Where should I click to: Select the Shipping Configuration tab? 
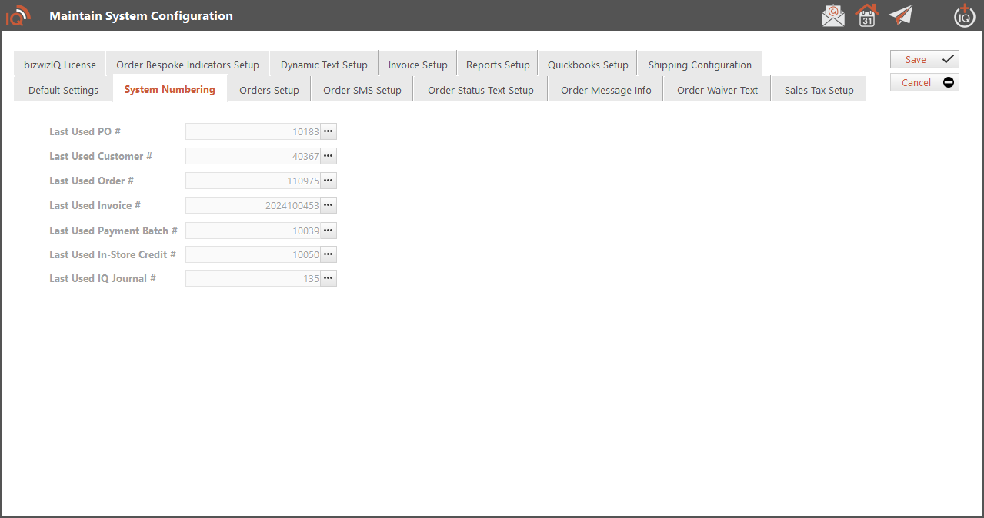(x=699, y=65)
